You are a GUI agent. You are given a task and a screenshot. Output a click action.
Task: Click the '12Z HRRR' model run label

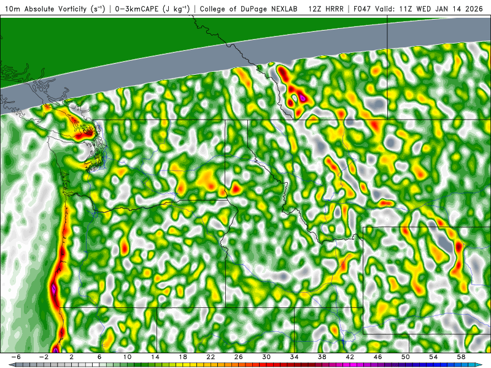pyautogui.click(x=326, y=9)
